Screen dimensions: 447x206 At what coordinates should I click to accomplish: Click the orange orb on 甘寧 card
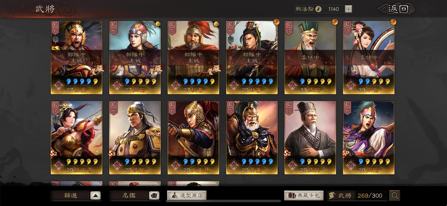(x=276, y=22)
